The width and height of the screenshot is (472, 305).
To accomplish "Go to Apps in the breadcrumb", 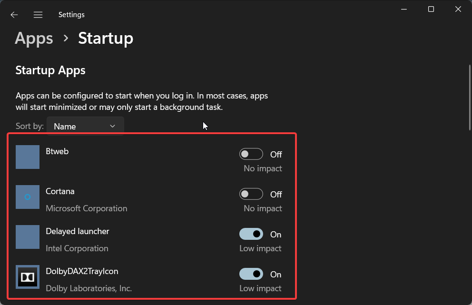I will [34, 39].
